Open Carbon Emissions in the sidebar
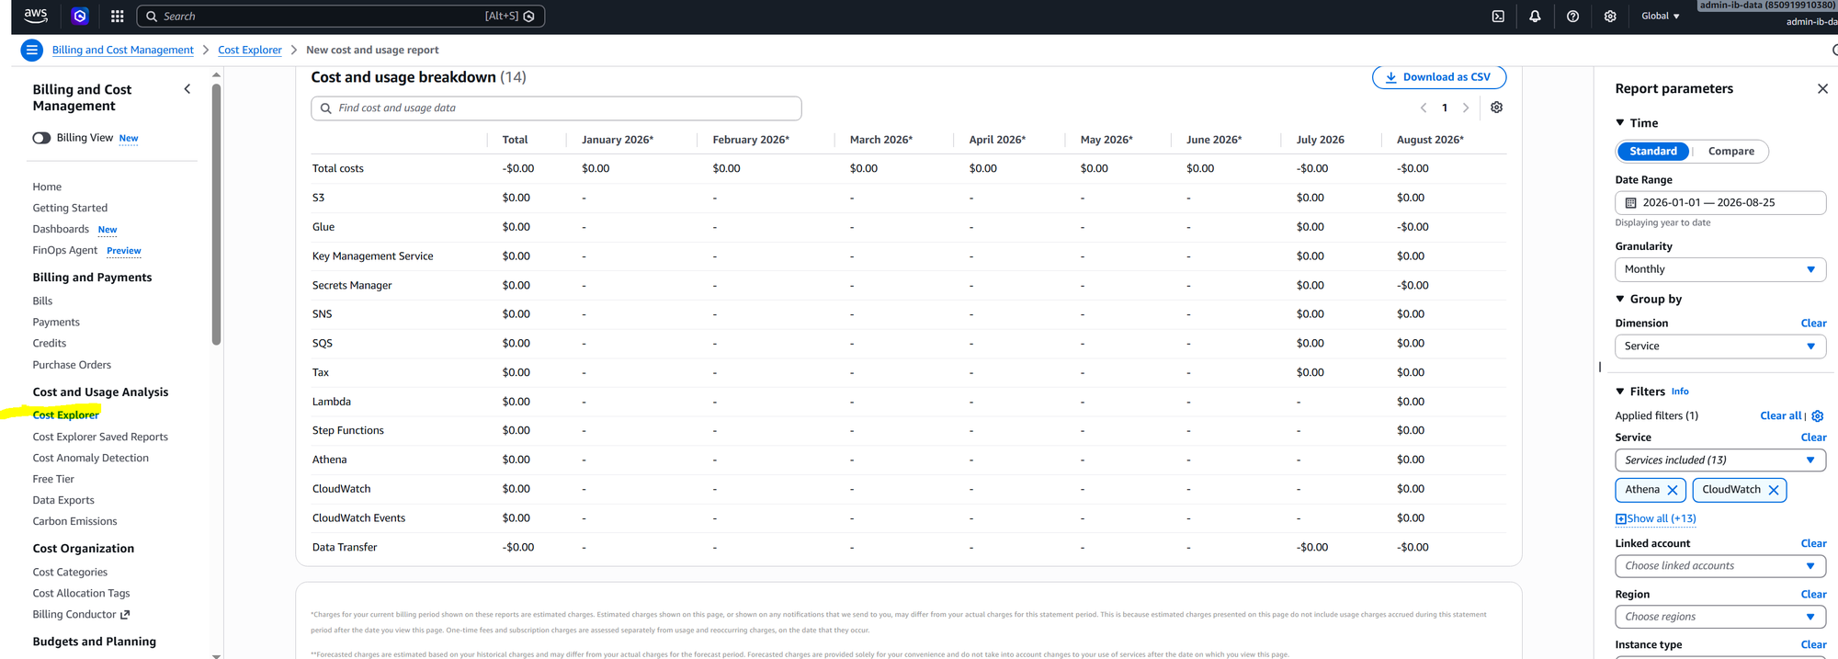 tap(74, 521)
